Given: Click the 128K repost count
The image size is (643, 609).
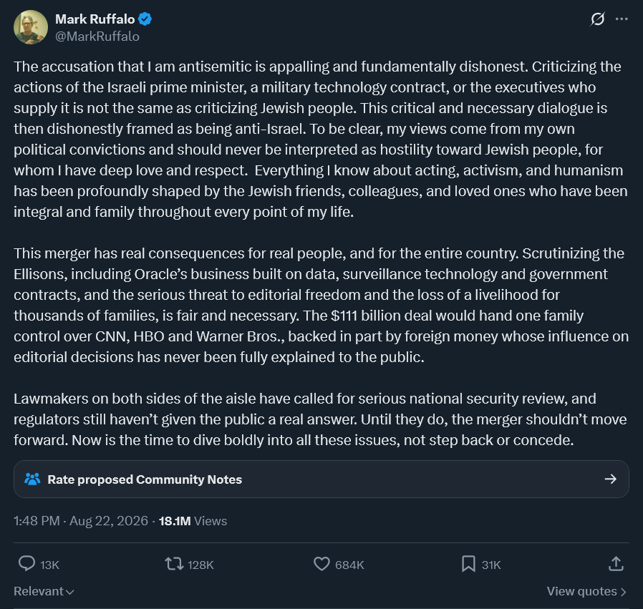Looking at the screenshot, I should pyautogui.click(x=200, y=565).
